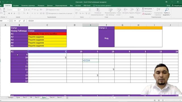This screenshot has height=102, width=182.
Task: Open Sort and filter (Сортировка и фильтр)
Action: (x=158, y=12)
